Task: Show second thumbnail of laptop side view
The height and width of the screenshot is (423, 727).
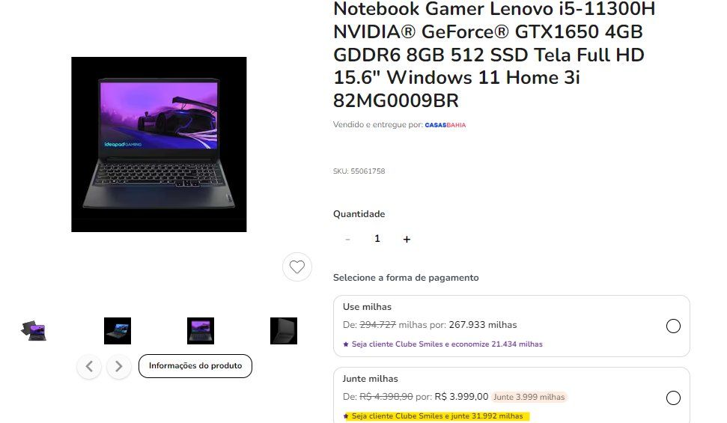Action: (x=118, y=331)
